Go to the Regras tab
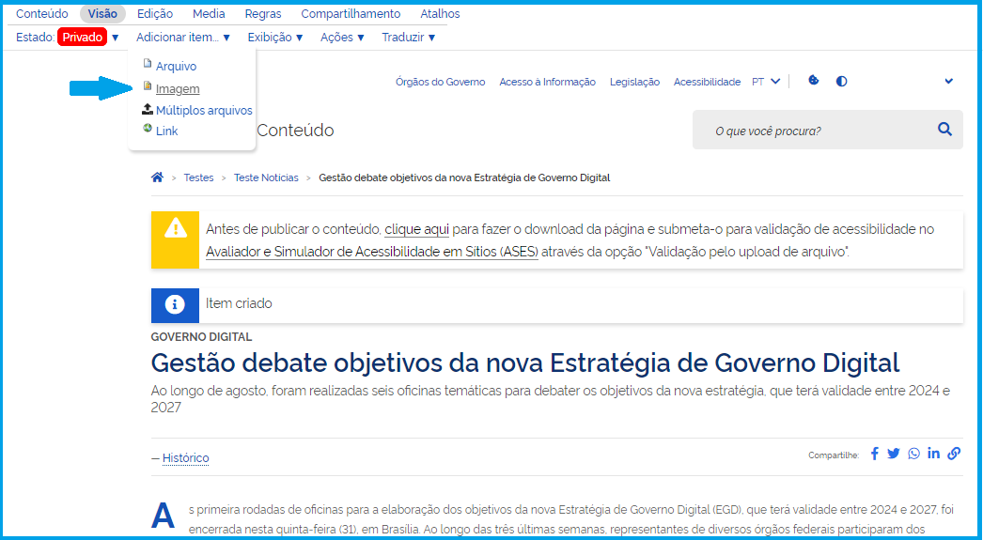The width and height of the screenshot is (983, 540). [x=263, y=14]
